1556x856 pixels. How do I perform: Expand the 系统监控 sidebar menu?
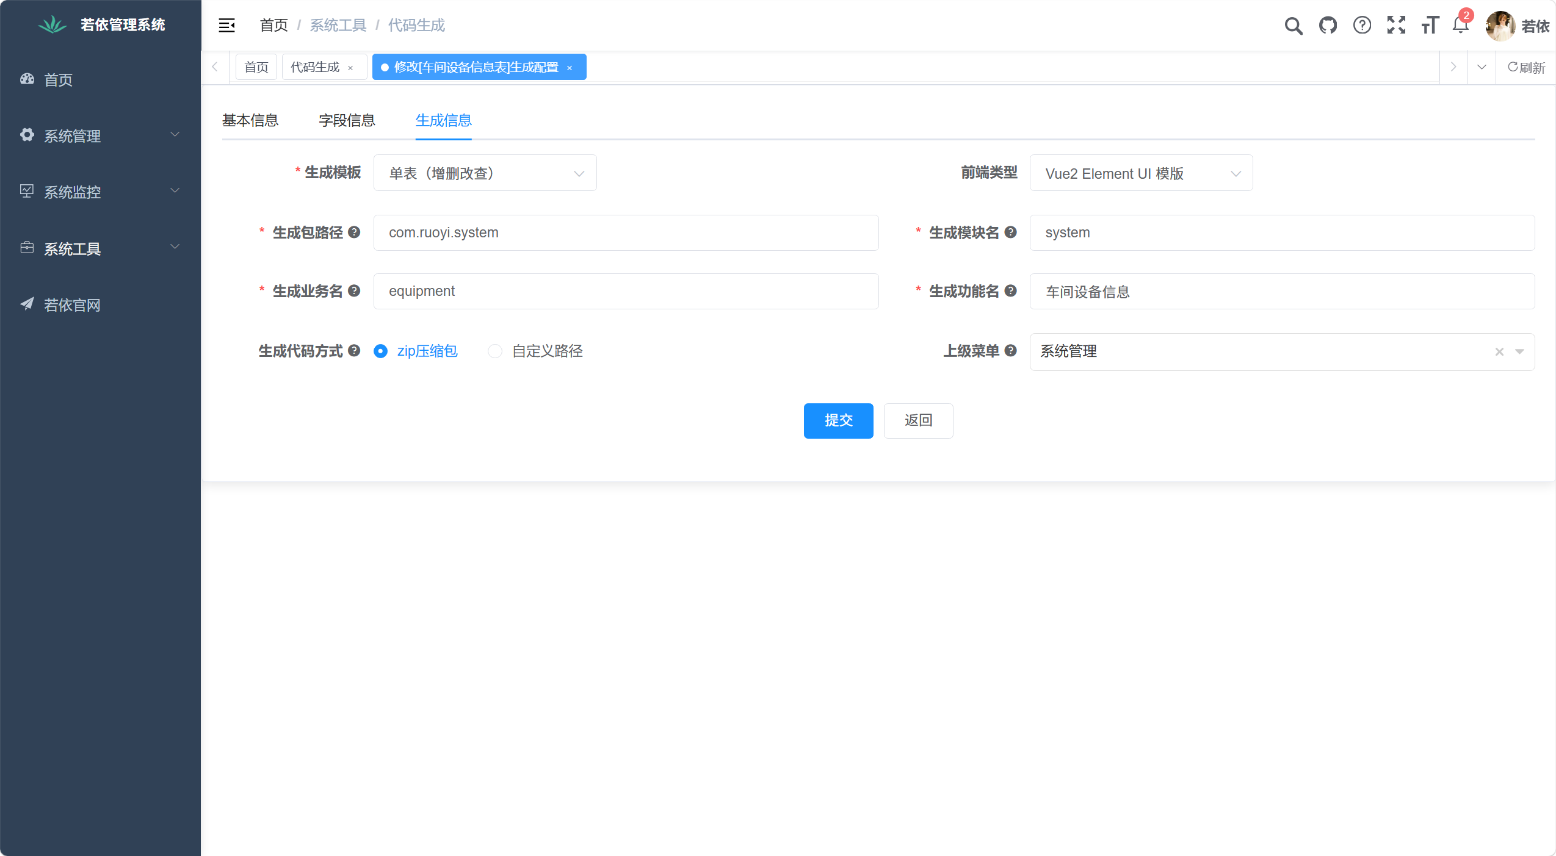[x=100, y=191]
